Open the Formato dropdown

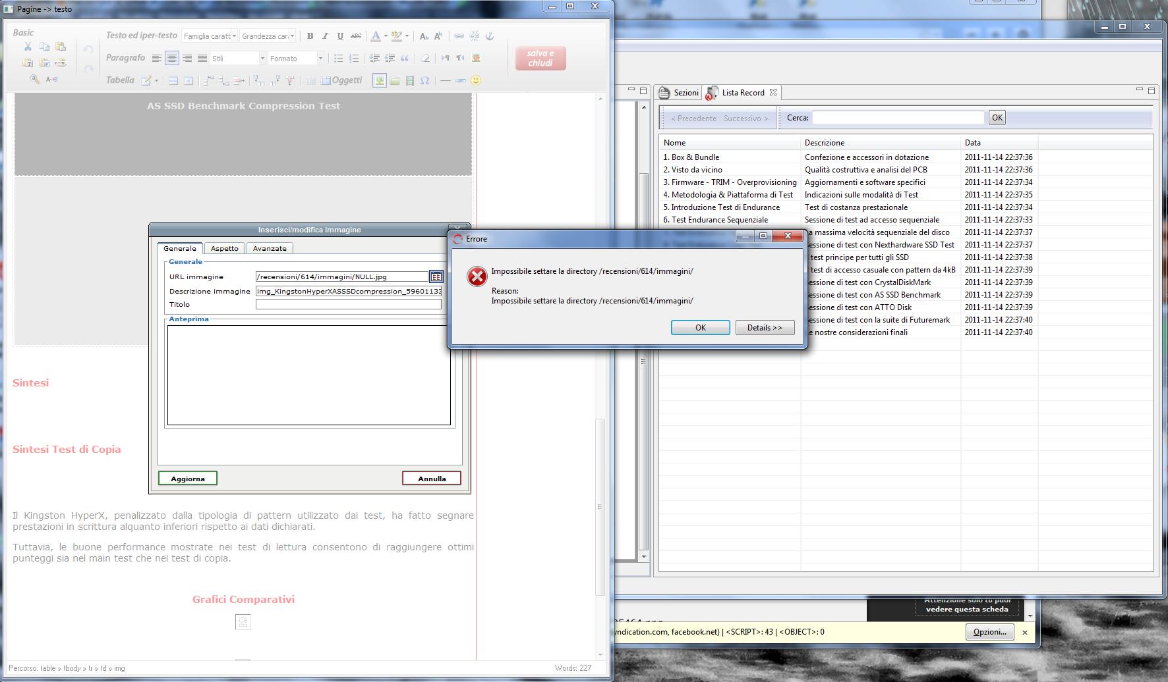(x=296, y=58)
